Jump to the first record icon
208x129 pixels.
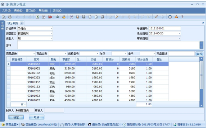click(x=84, y=17)
